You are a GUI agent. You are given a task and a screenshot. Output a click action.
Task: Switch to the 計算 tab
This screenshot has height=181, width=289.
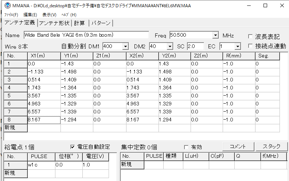79,23
